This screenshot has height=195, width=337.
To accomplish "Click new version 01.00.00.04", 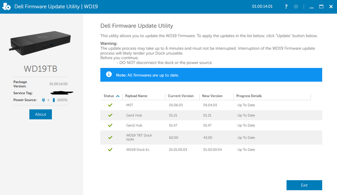I will (213, 150).
